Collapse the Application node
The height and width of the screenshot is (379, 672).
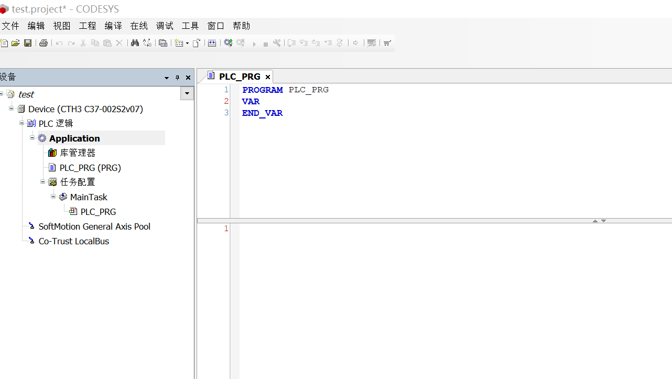(x=31, y=138)
